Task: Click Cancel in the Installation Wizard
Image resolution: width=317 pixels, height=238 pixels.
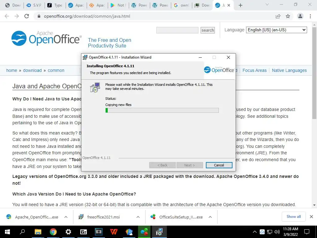Action: click(x=219, y=165)
